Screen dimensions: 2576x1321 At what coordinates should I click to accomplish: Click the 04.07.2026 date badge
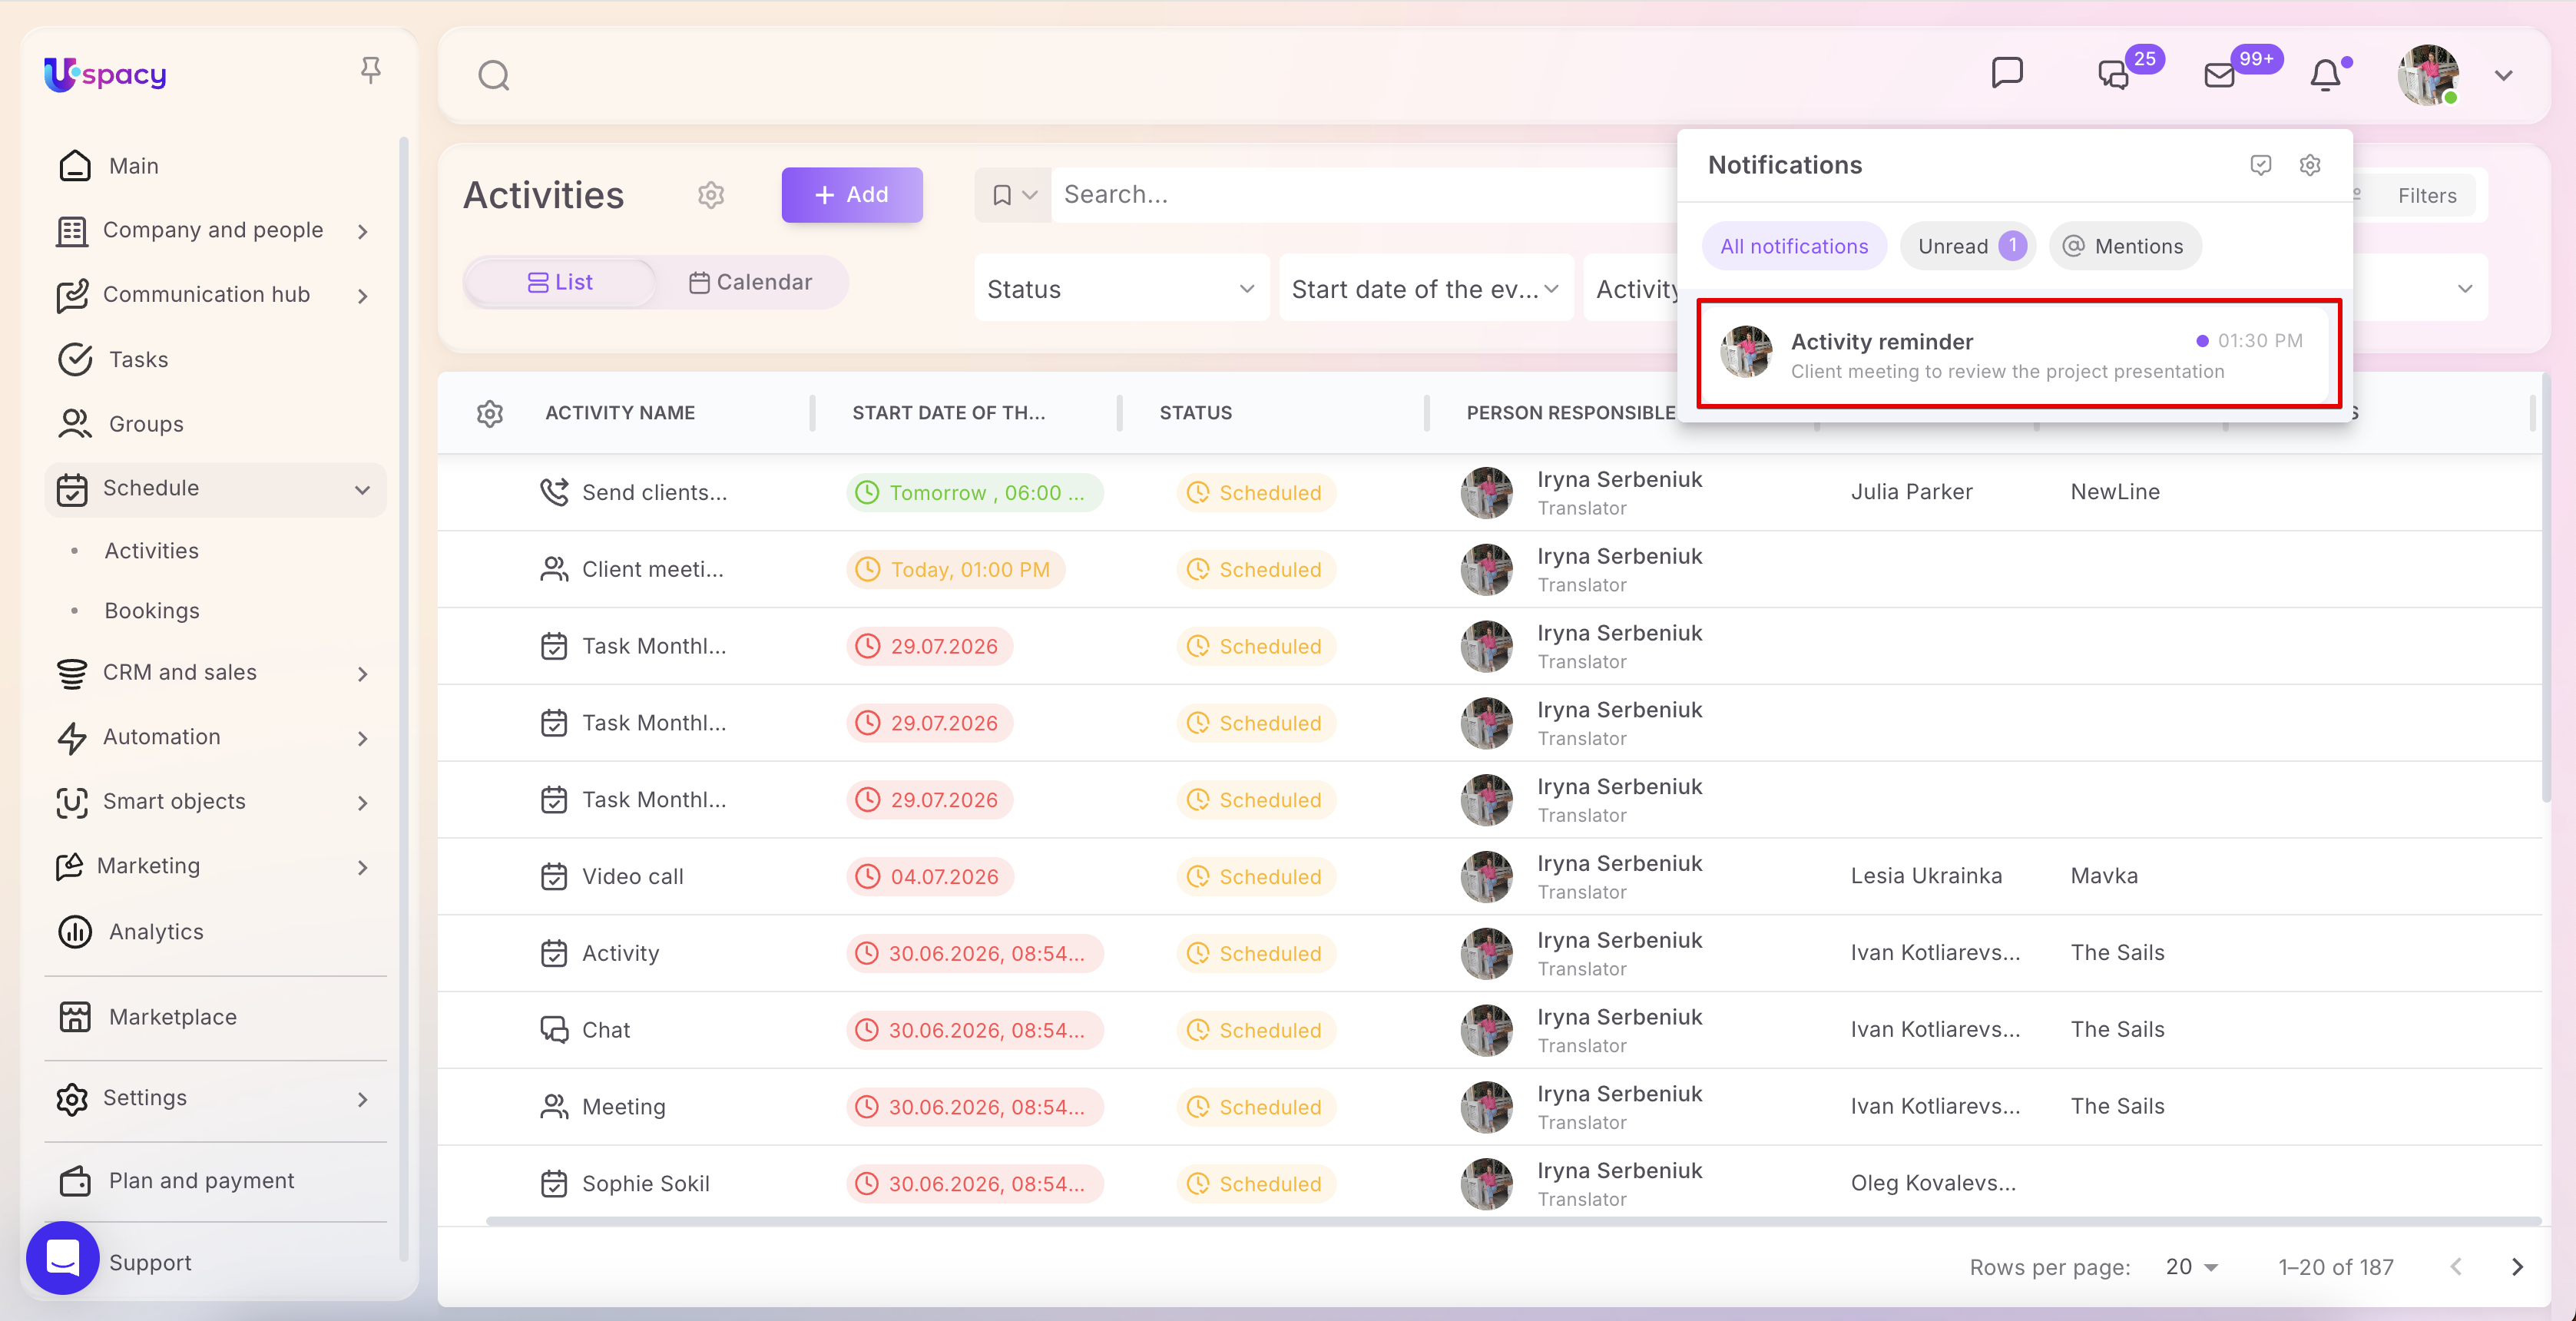929,877
